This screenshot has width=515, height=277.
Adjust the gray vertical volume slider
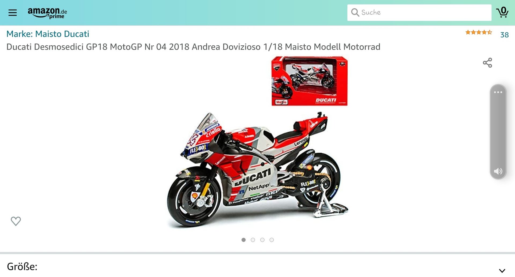pos(498,132)
